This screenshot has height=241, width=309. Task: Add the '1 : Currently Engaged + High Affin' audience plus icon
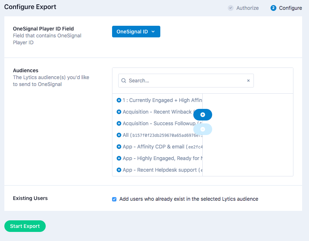[119, 100]
